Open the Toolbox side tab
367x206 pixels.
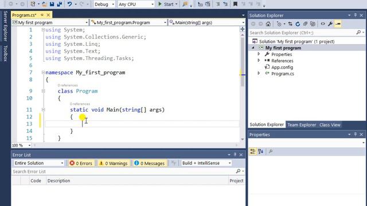click(x=5, y=53)
